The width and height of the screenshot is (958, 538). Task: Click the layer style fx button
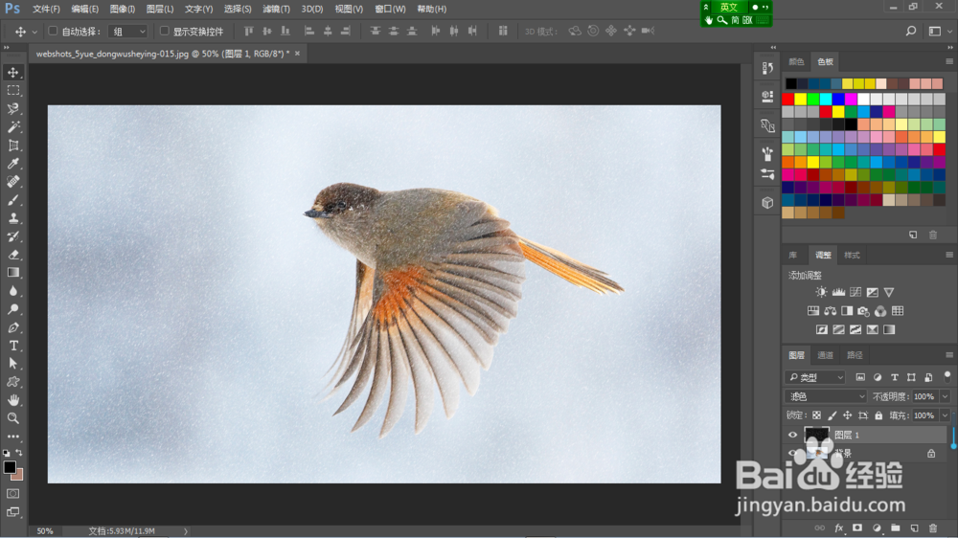point(839,527)
